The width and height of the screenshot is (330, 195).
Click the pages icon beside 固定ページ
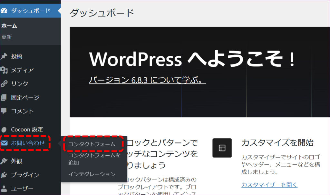point(4,97)
